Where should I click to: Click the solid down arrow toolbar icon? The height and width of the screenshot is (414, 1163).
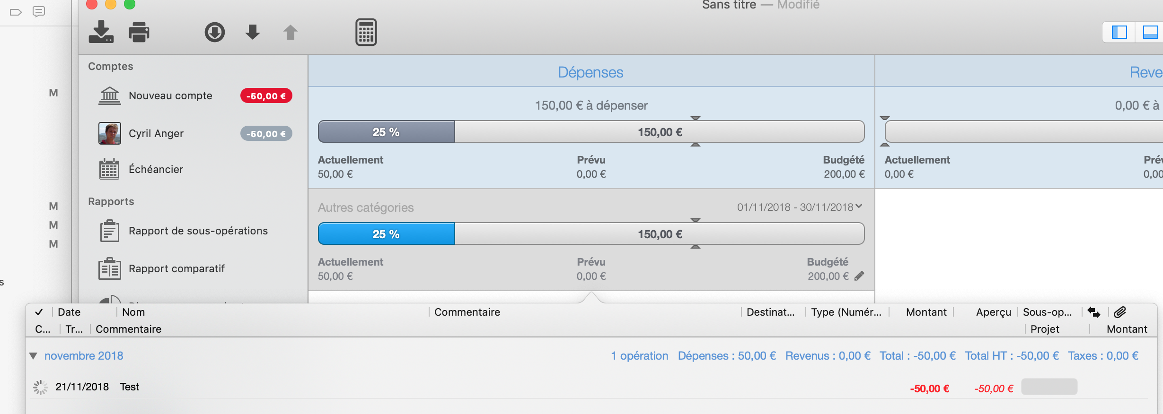(x=253, y=32)
